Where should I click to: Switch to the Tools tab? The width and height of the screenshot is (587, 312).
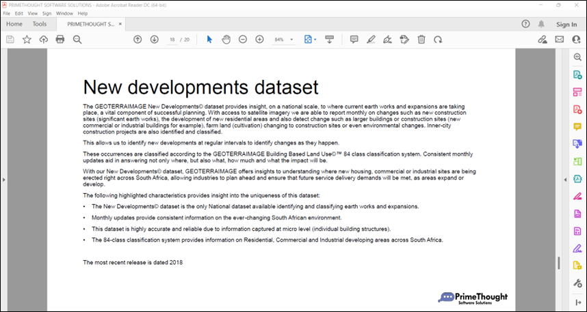[39, 24]
